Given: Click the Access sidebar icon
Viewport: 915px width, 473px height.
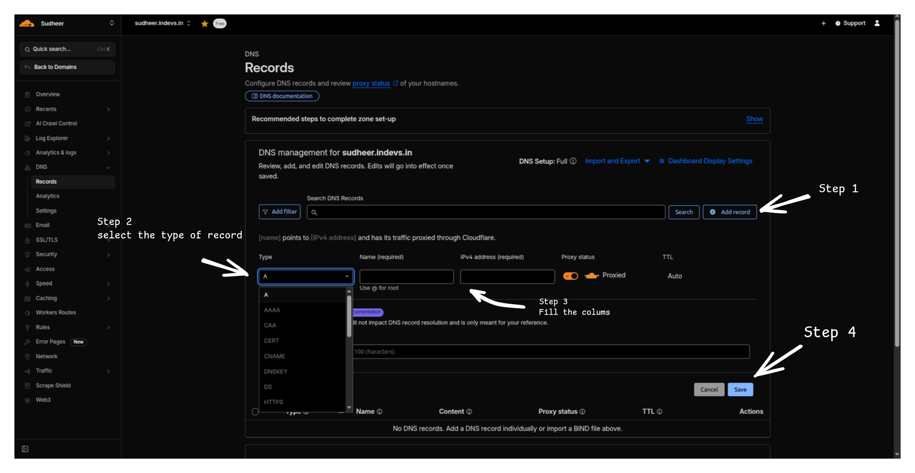Looking at the screenshot, I should tap(27, 269).
